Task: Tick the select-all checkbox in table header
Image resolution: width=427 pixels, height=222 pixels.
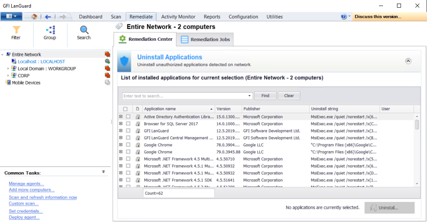Action: [125, 109]
